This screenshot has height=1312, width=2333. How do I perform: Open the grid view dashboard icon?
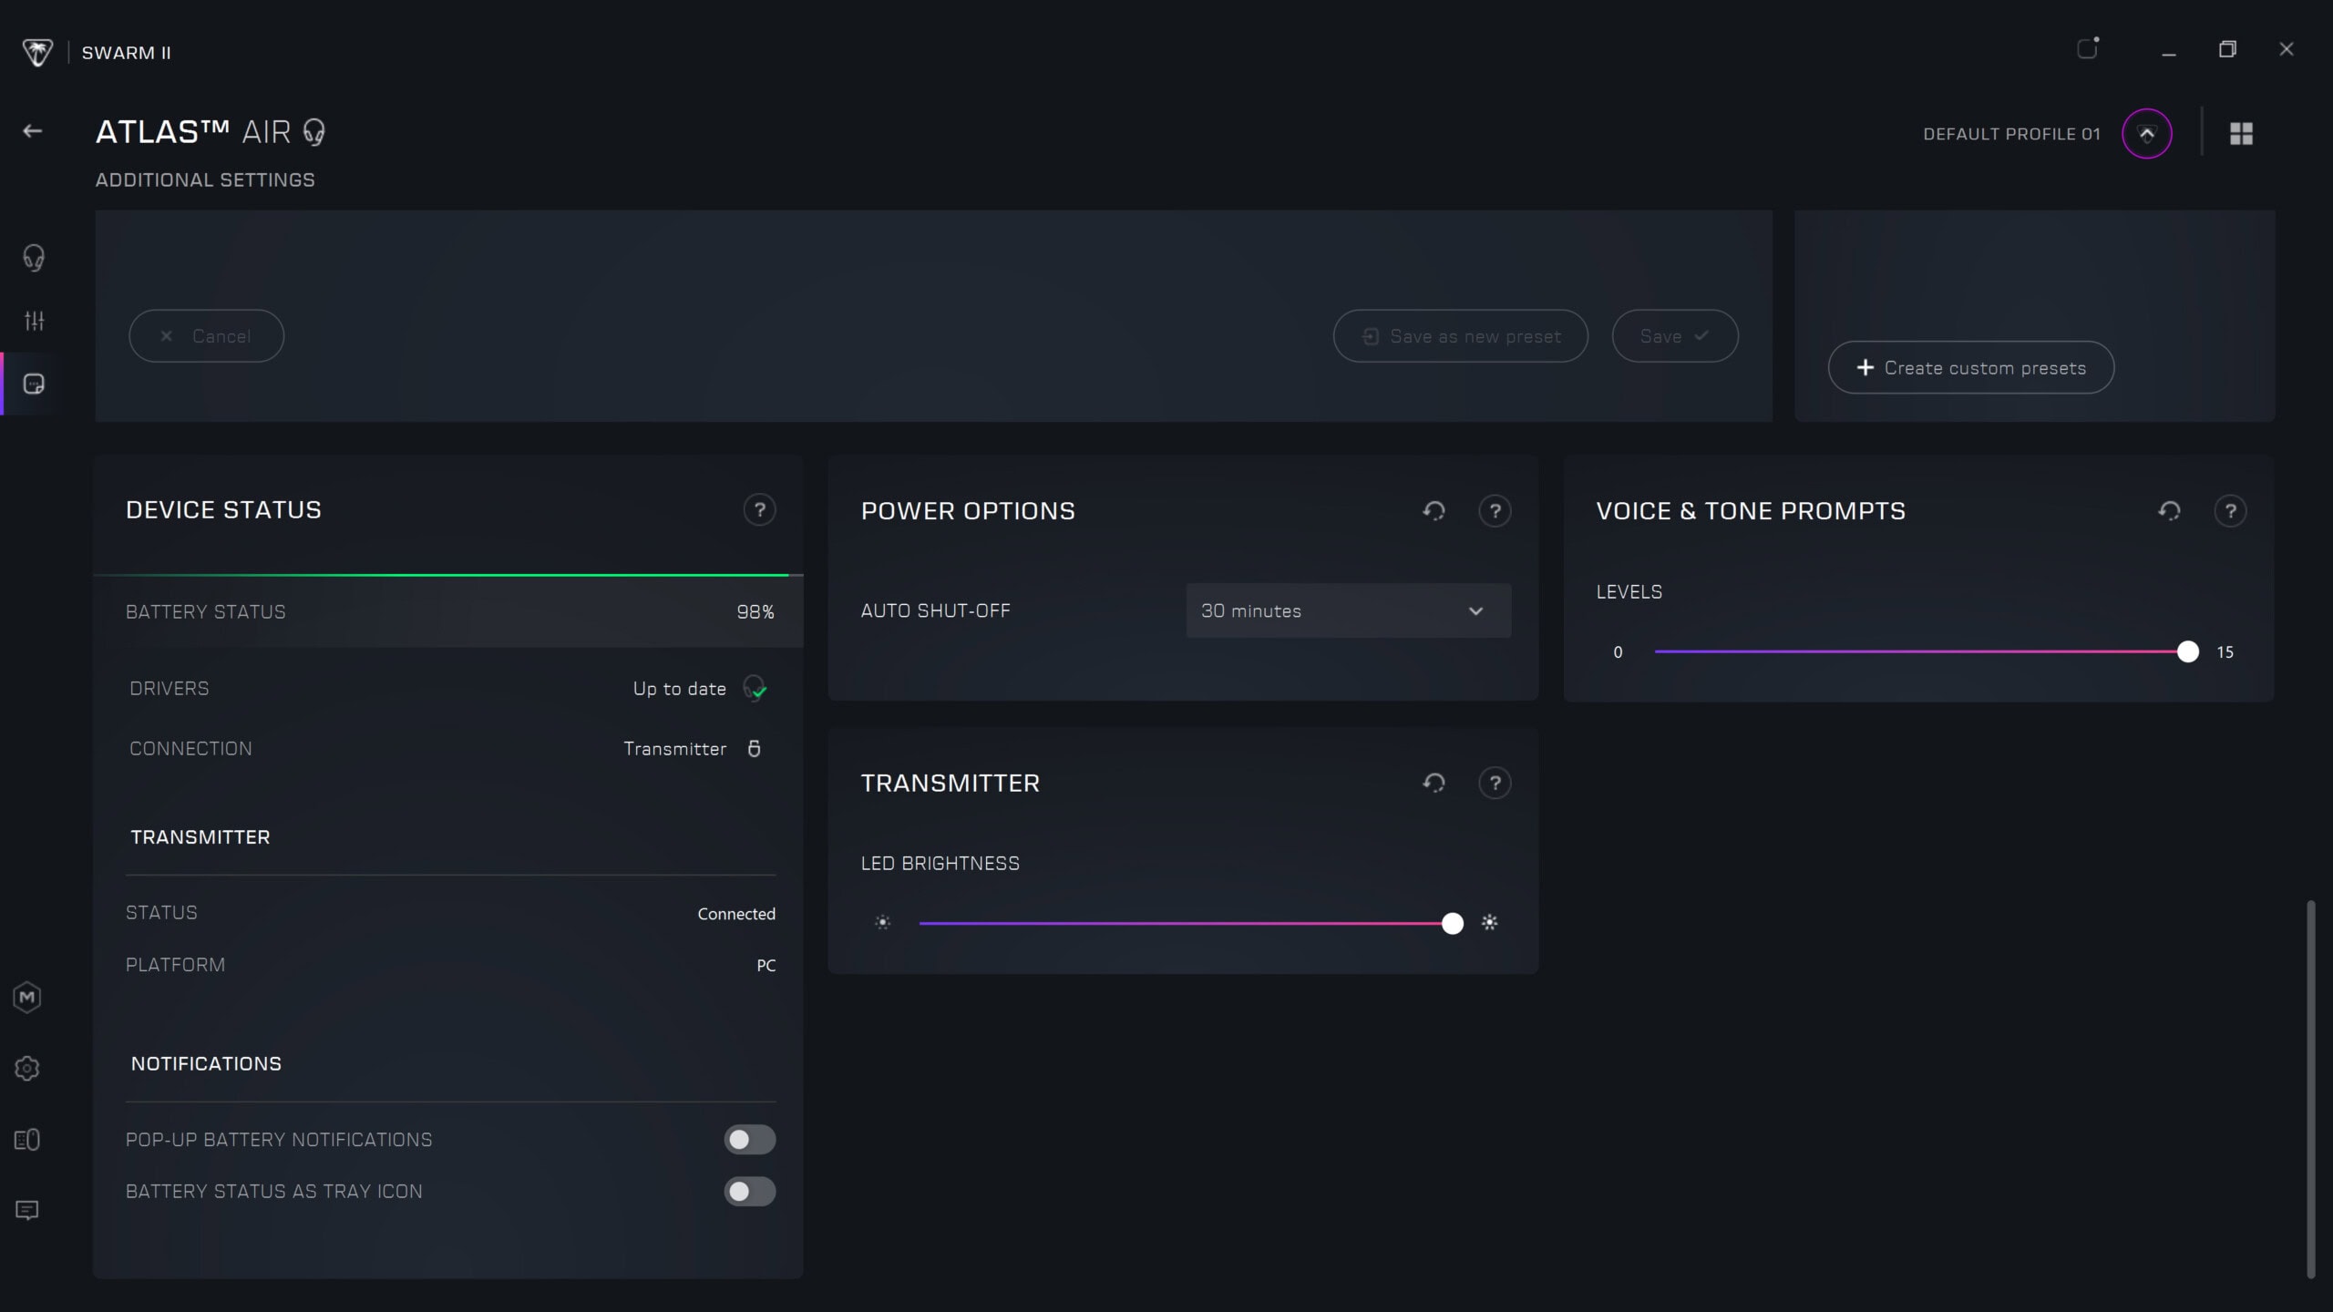(x=2241, y=134)
